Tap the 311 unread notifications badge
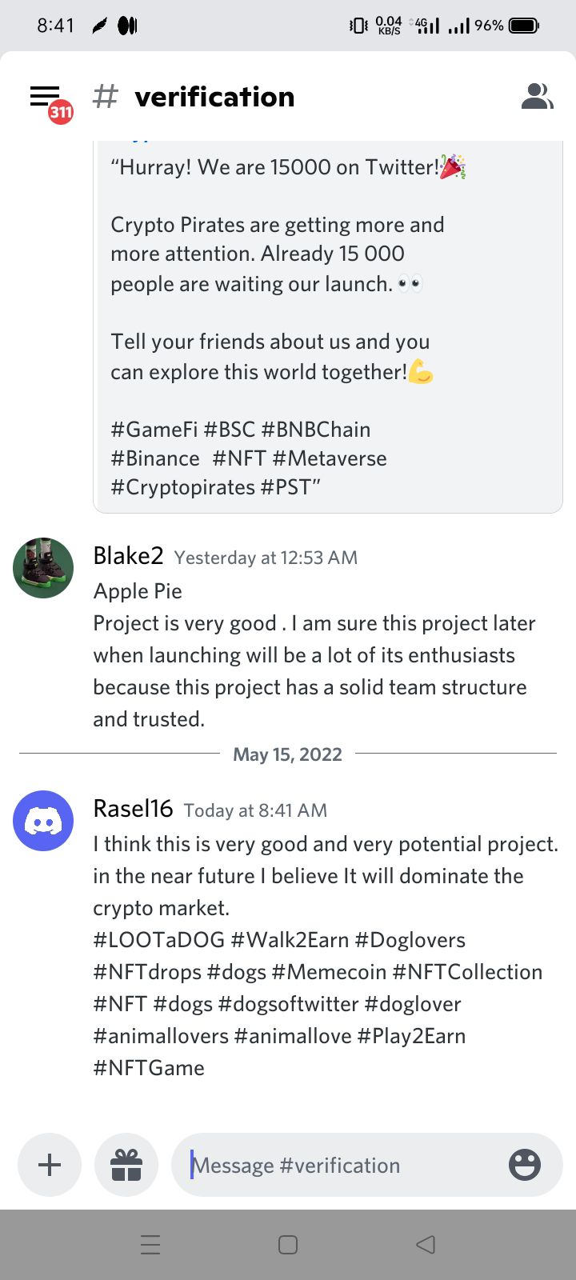The height and width of the screenshot is (1280, 576). tap(61, 112)
